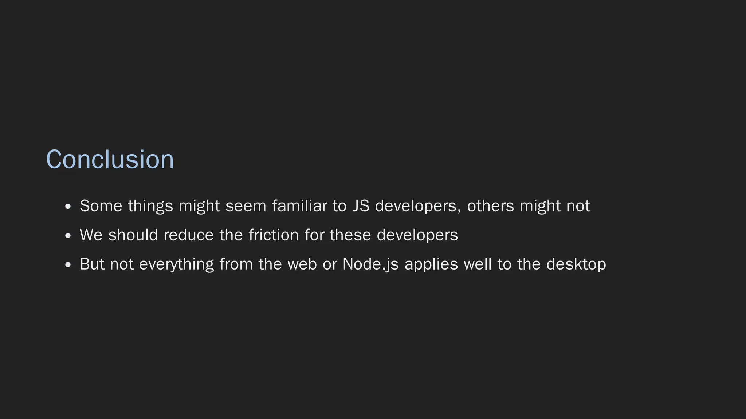Click the word 'reduce' in the second bullet
Image resolution: width=746 pixels, height=419 pixels.
[x=188, y=235]
